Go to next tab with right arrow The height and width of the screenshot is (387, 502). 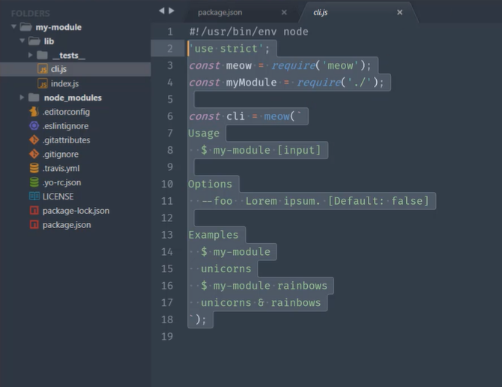point(172,10)
